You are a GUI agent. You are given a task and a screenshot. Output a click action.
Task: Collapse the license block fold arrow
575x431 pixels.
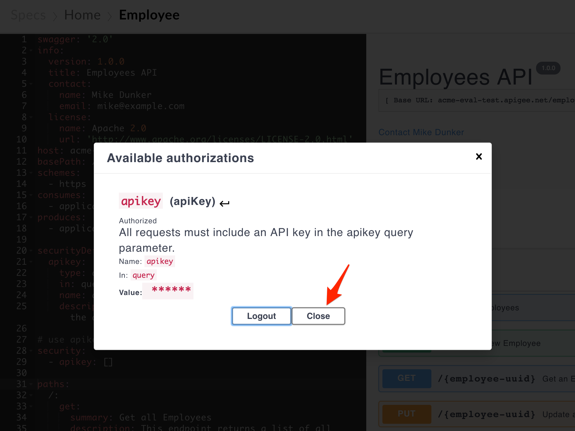click(x=31, y=117)
